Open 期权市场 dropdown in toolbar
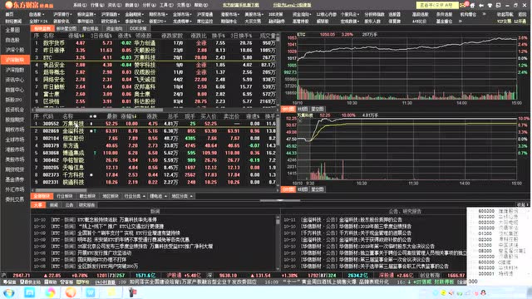The height and width of the screenshot is (299, 532). pyautogui.click(x=158, y=15)
